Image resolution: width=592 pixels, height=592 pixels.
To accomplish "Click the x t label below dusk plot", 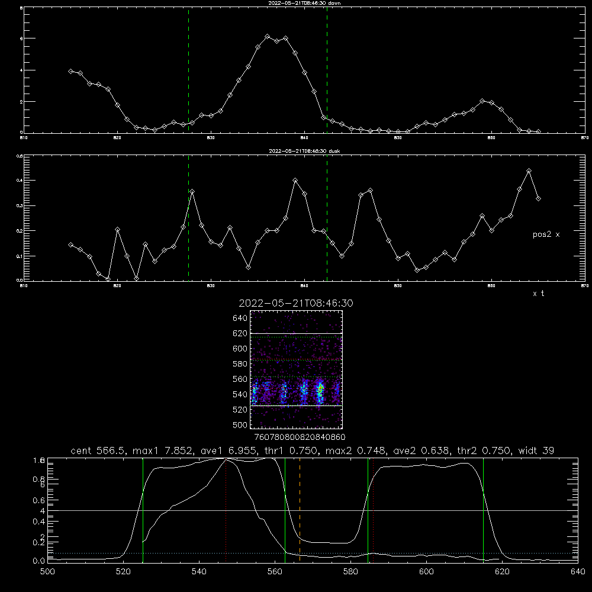I will point(538,294).
